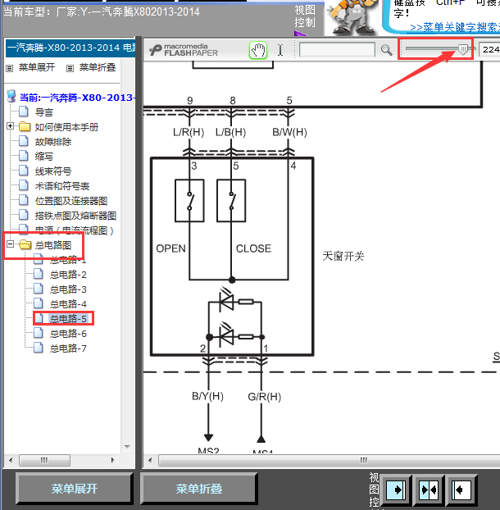Click the purple 视图控制 triangle at top

point(301,33)
